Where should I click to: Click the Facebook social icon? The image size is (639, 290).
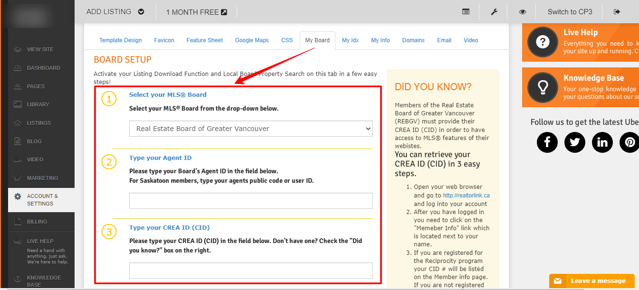tap(547, 142)
